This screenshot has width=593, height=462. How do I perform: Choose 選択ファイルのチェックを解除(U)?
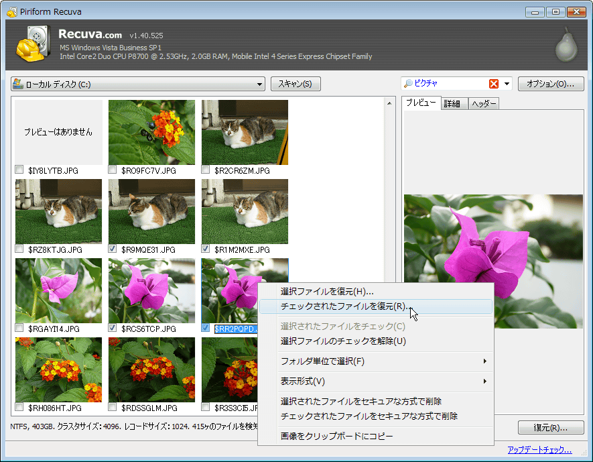[376, 341]
